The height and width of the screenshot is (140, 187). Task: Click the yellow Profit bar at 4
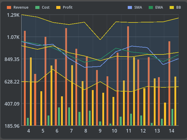click(x=31, y=91)
